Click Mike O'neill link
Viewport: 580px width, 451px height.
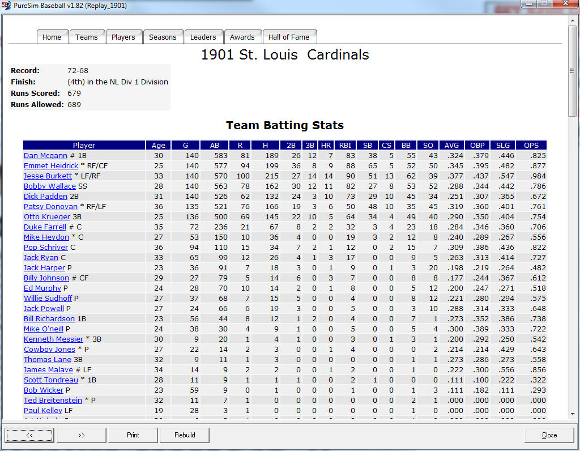coord(44,329)
